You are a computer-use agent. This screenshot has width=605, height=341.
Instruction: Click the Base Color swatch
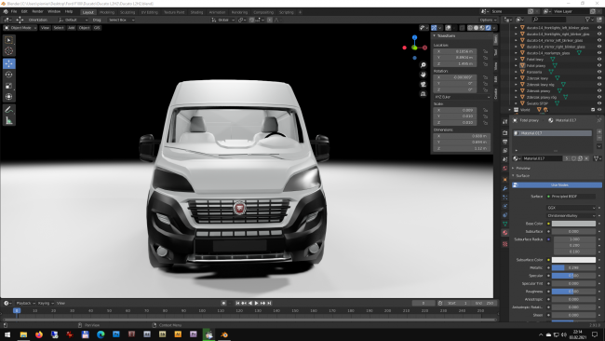click(x=573, y=224)
